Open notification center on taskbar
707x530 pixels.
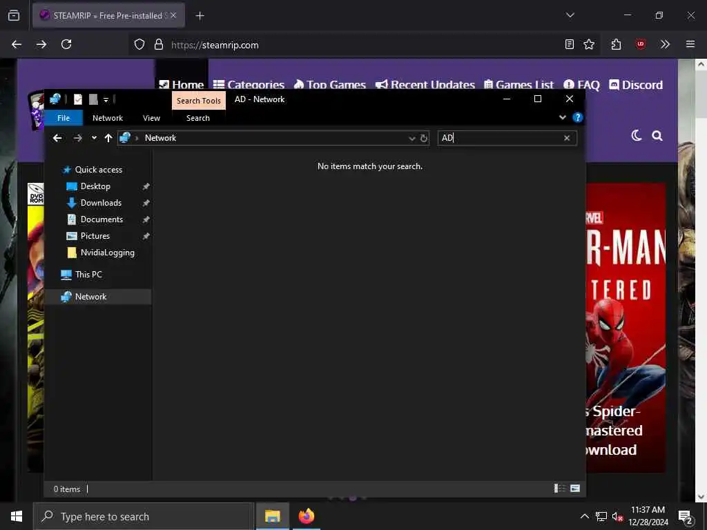pyautogui.click(x=686, y=516)
